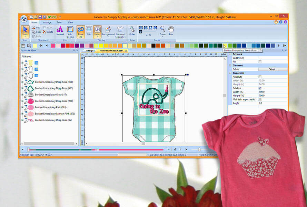Toggle the Grid display
Viewport: 307px width, 207px height.
coord(89,31)
